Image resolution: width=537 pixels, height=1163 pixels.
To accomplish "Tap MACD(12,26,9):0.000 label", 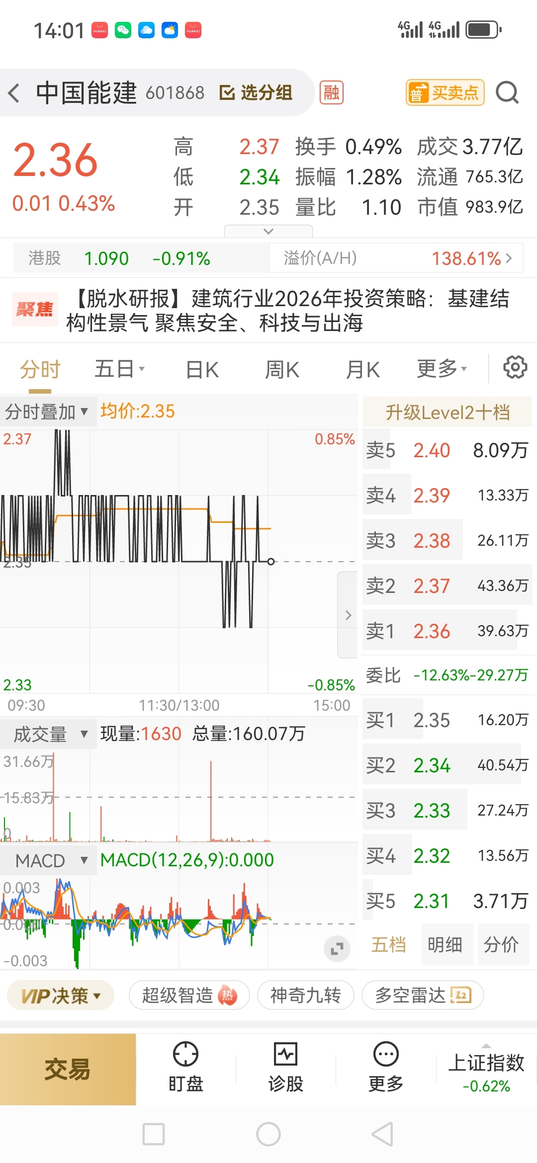I will tap(187, 860).
